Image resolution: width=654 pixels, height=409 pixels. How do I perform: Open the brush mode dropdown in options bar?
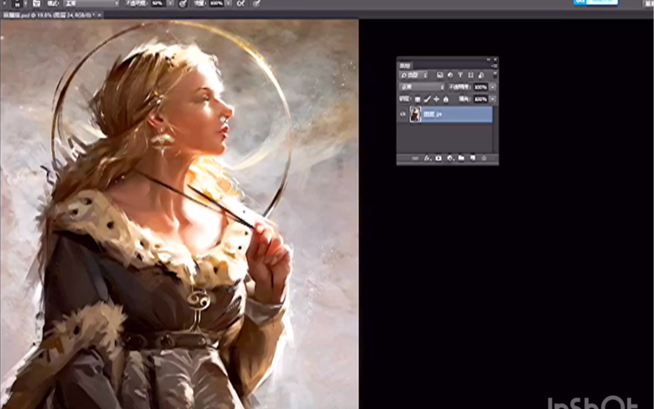click(x=91, y=3)
